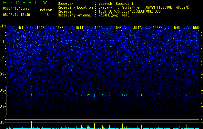Click the 1548 time marker
This screenshot has width=203, height=129.
click(157, 28)
